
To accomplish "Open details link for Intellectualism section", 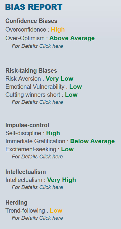I will 51,187.
